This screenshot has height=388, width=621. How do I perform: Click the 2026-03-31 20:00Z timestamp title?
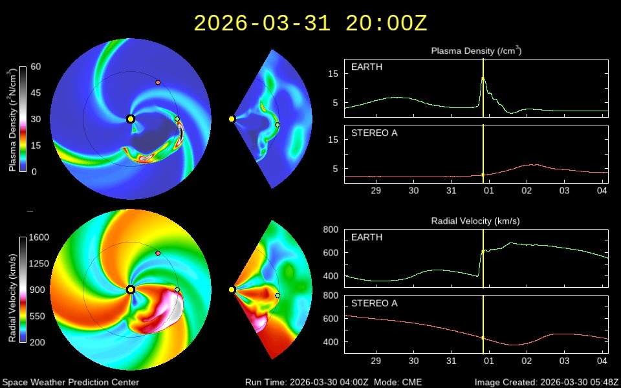(x=310, y=23)
